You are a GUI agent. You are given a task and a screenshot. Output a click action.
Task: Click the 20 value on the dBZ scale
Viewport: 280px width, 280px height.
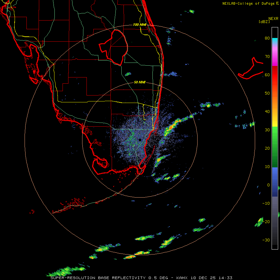tap(267, 148)
